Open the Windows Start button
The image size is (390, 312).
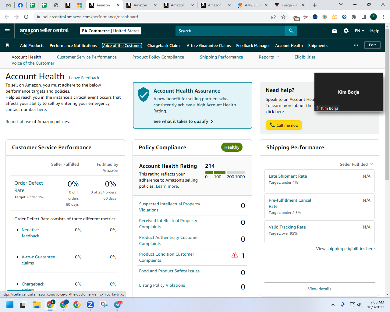10,305
